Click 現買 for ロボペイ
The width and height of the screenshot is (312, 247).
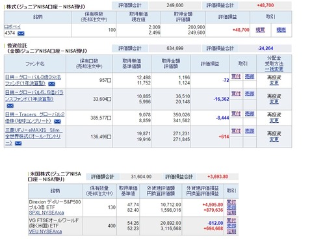pos(260,30)
